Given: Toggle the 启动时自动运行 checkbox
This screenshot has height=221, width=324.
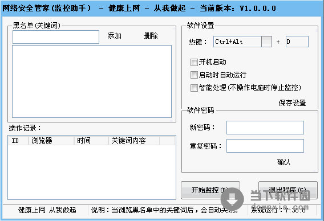Looking at the screenshot, I should click(x=194, y=75).
